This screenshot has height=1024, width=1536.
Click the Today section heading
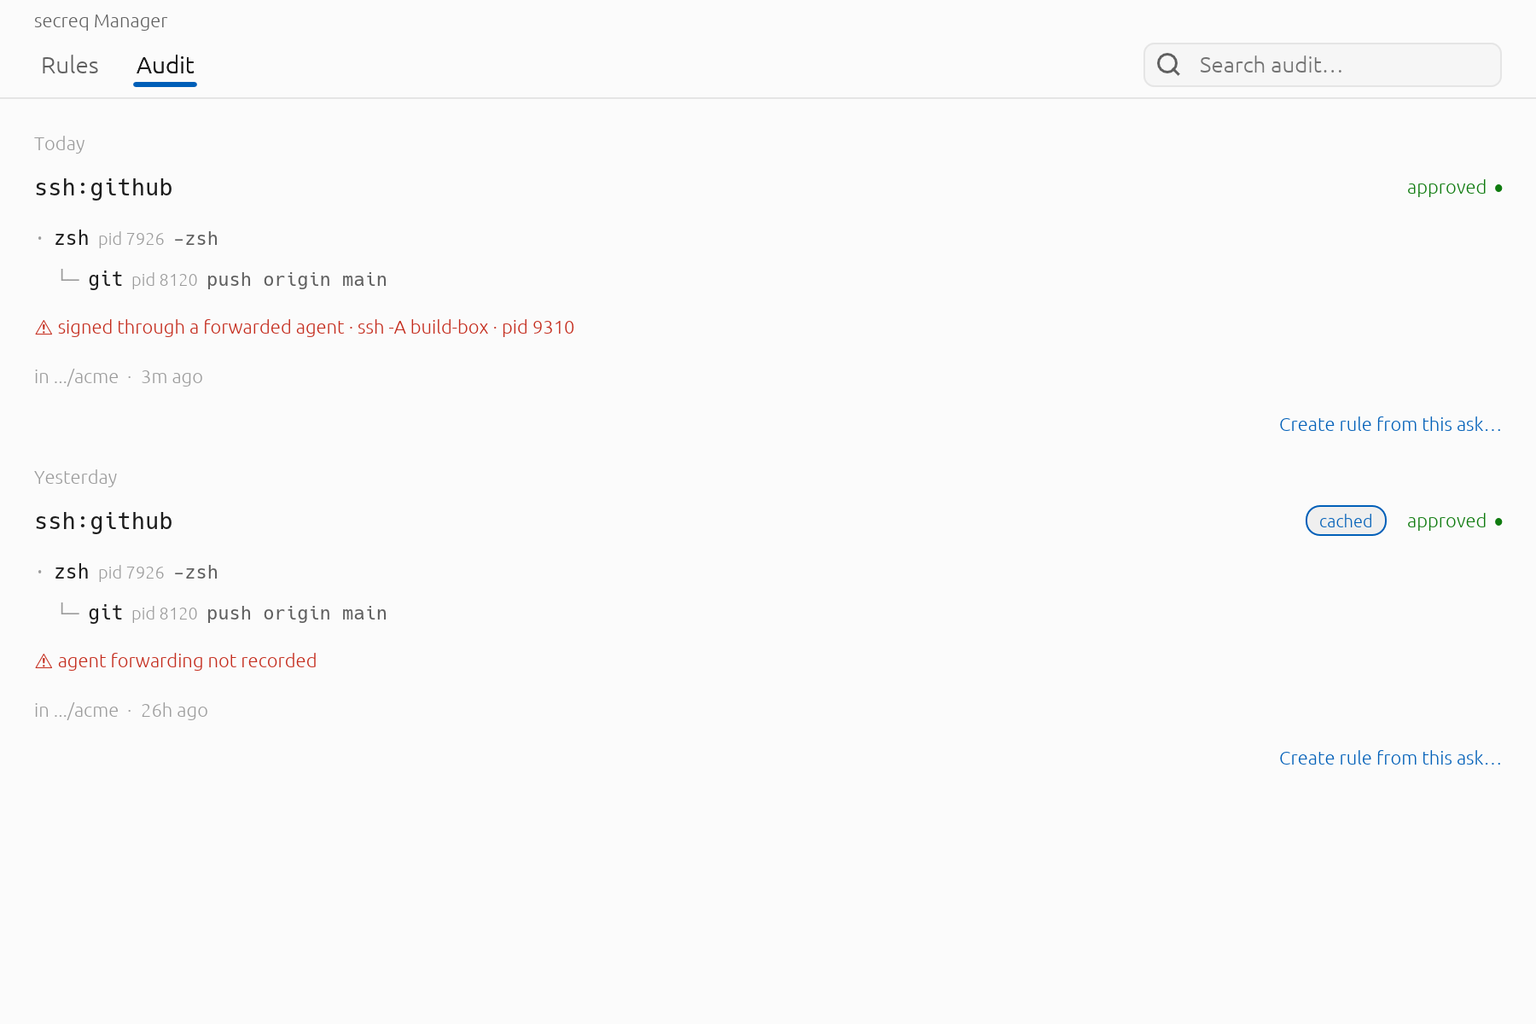tap(60, 143)
